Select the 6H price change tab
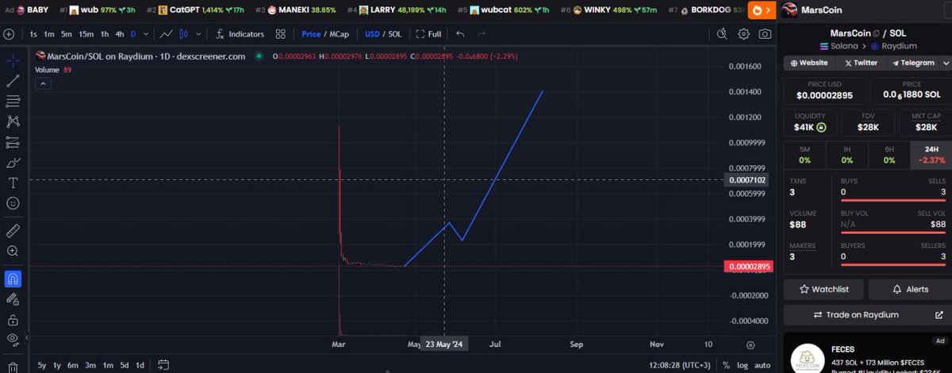Viewport: 952px width, 373px height. point(889,155)
